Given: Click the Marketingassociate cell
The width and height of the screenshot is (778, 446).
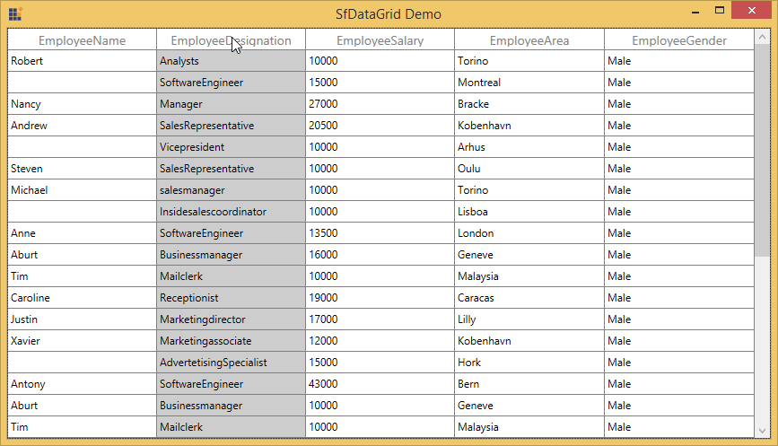Looking at the screenshot, I should pyautogui.click(x=231, y=341).
